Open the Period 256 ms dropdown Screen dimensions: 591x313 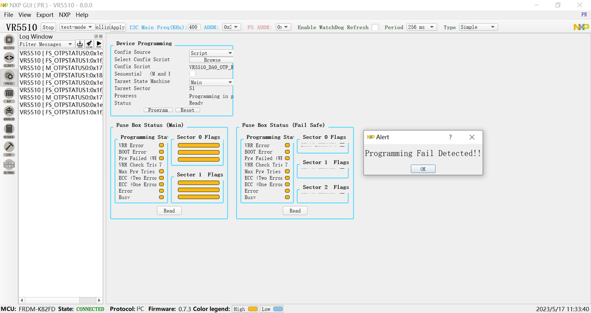(422, 27)
